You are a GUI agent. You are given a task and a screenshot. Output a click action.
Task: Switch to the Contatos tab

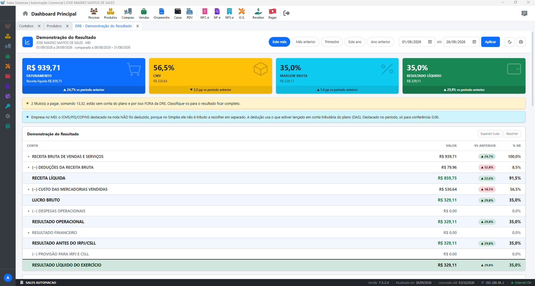(26, 26)
